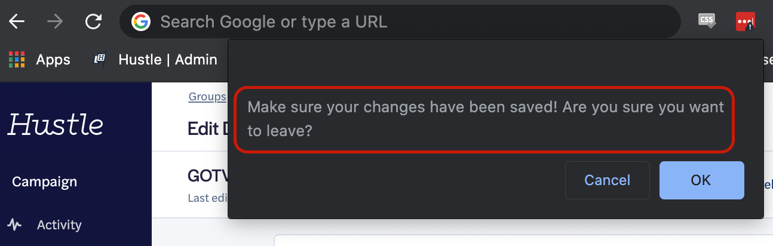
Task: Click the colorful Apps grid icon
Action: coord(17,60)
